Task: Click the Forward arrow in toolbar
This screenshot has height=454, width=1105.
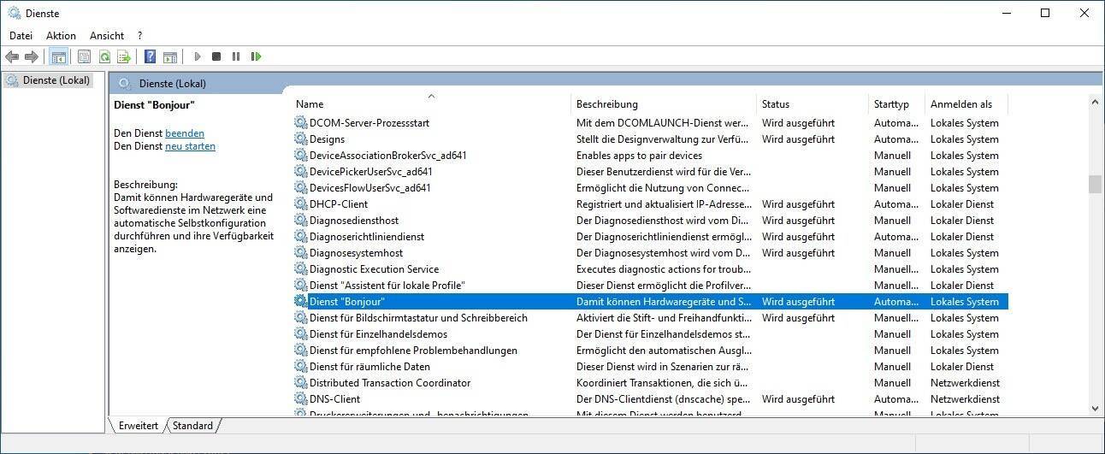Action: pyautogui.click(x=32, y=56)
